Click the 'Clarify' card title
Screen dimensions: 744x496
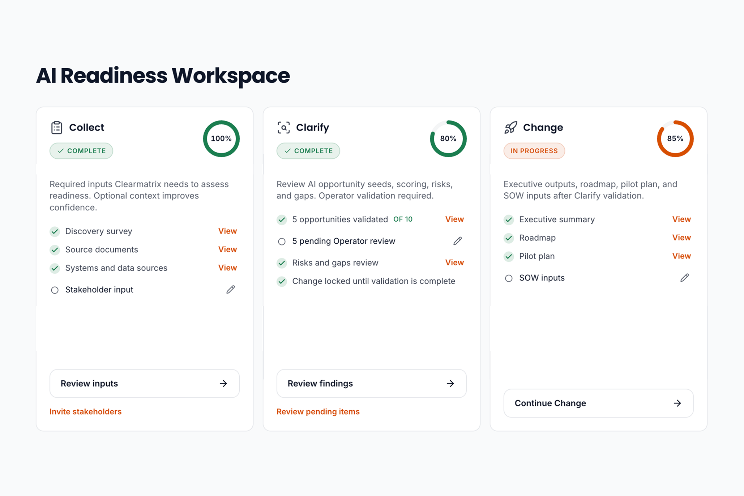point(313,127)
